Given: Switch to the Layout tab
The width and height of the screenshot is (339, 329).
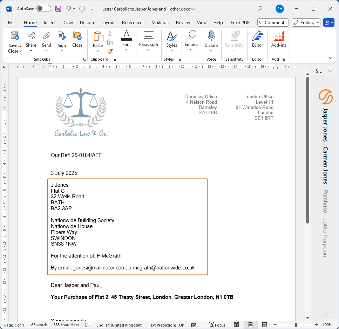Looking at the screenshot, I should point(108,22).
